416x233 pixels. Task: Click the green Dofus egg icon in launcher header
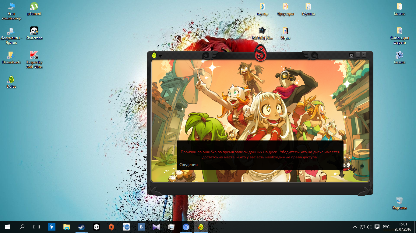pos(154,55)
